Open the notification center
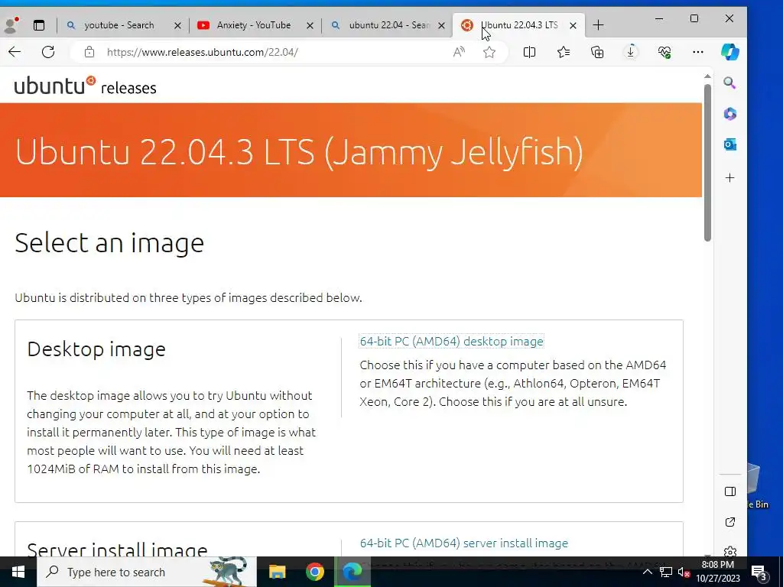Screen dimensions: 783x587 (x=759, y=572)
